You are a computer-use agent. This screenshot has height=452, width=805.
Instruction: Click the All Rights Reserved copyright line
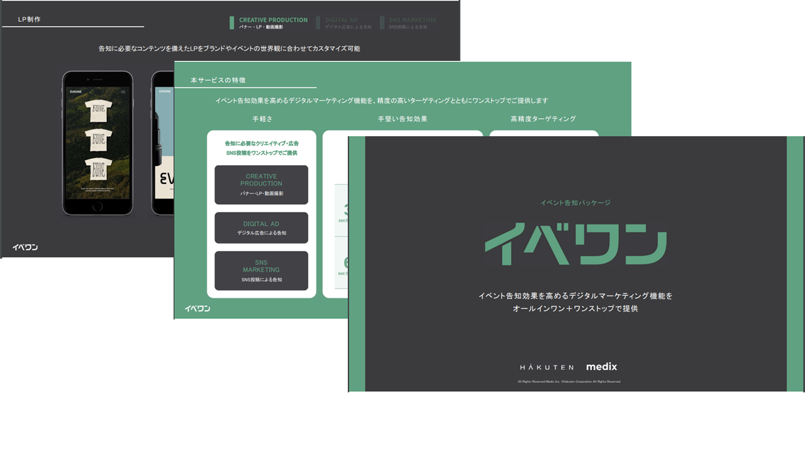coord(569,382)
